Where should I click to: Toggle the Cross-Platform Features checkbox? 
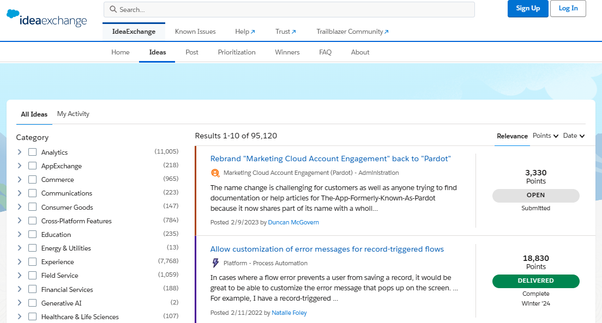coord(32,221)
